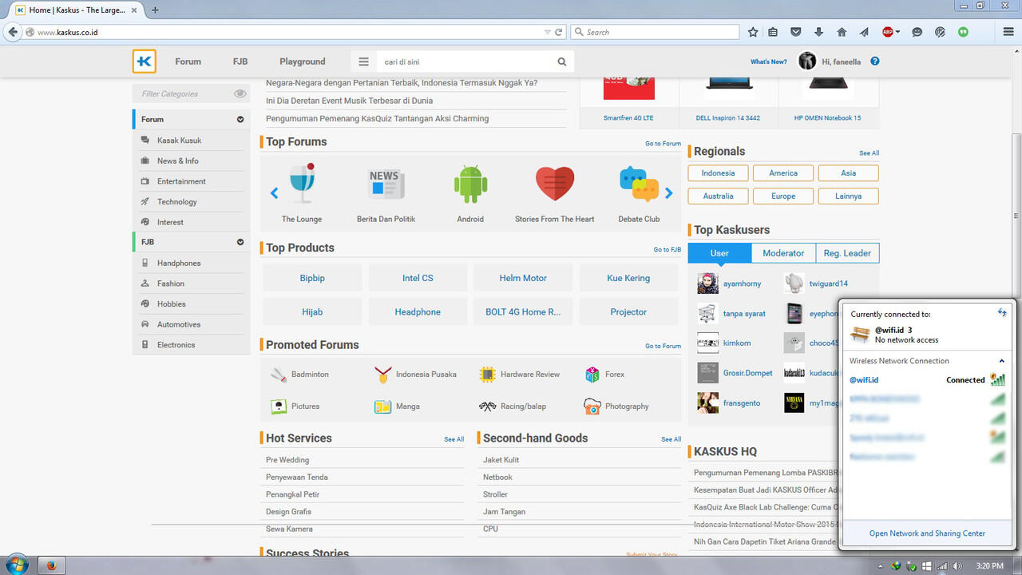The height and width of the screenshot is (575, 1022).
Task: Open Kasak Kusuk in sidebar
Action: (179, 141)
